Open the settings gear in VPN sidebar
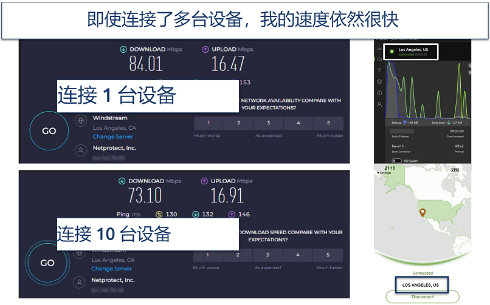Viewport: 490px width, 305px height. point(379,81)
